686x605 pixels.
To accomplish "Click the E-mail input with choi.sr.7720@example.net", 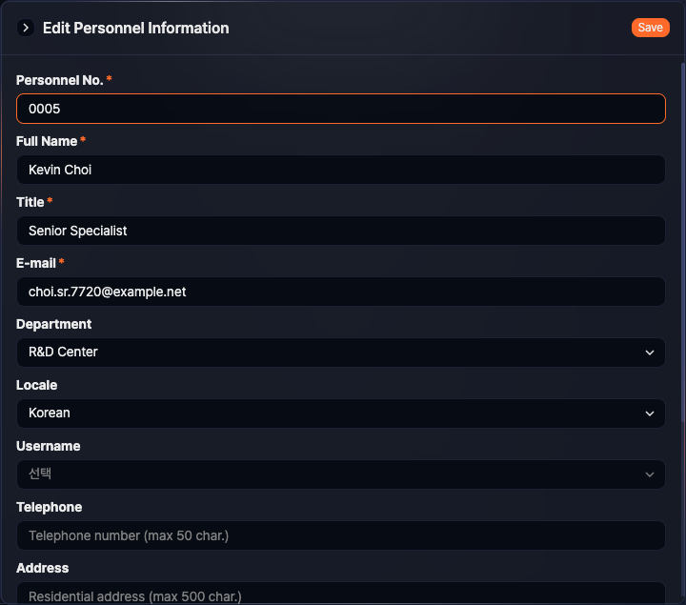I will pos(340,292).
